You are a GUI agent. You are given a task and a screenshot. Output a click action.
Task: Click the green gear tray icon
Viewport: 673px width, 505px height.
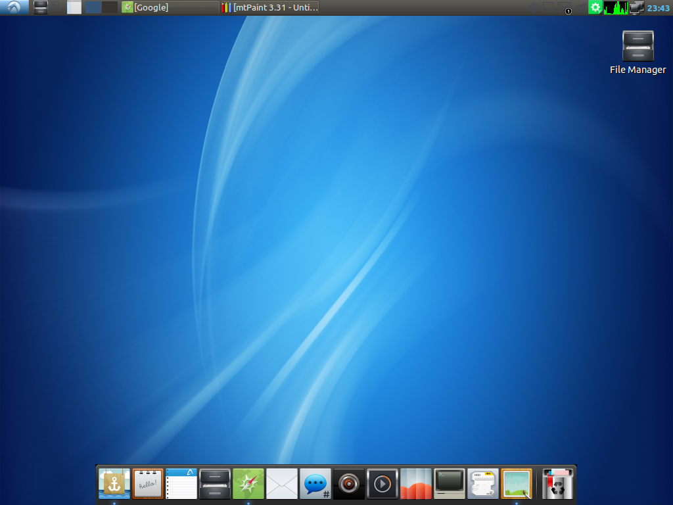pyautogui.click(x=595, y=8)
